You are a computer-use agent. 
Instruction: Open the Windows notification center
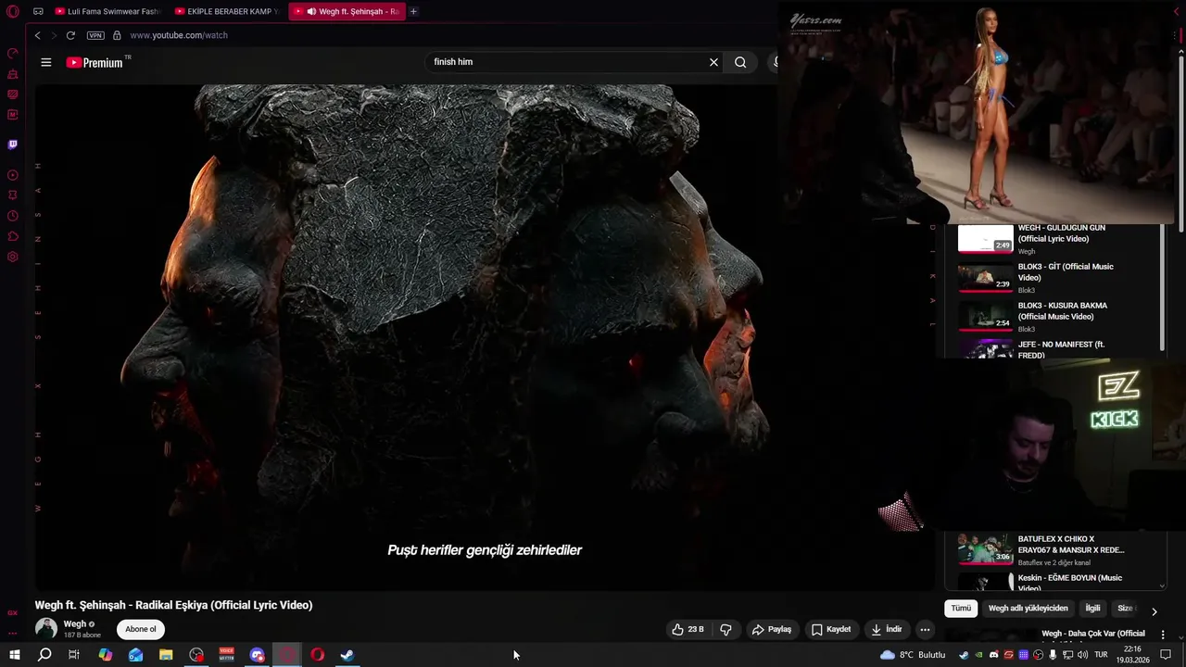tap(1166, 655)
